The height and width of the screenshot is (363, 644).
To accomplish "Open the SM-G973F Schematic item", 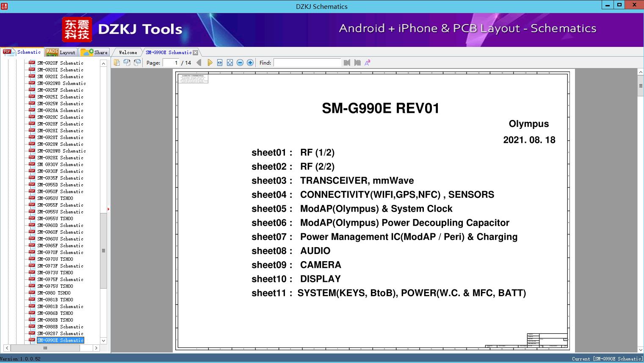I will click(x=60, y=266).
